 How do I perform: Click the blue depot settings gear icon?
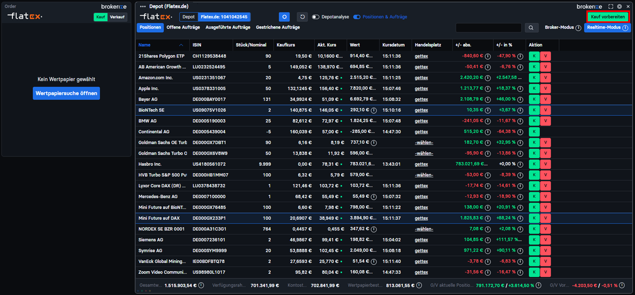pyautogui.click(x=284, y=17)
